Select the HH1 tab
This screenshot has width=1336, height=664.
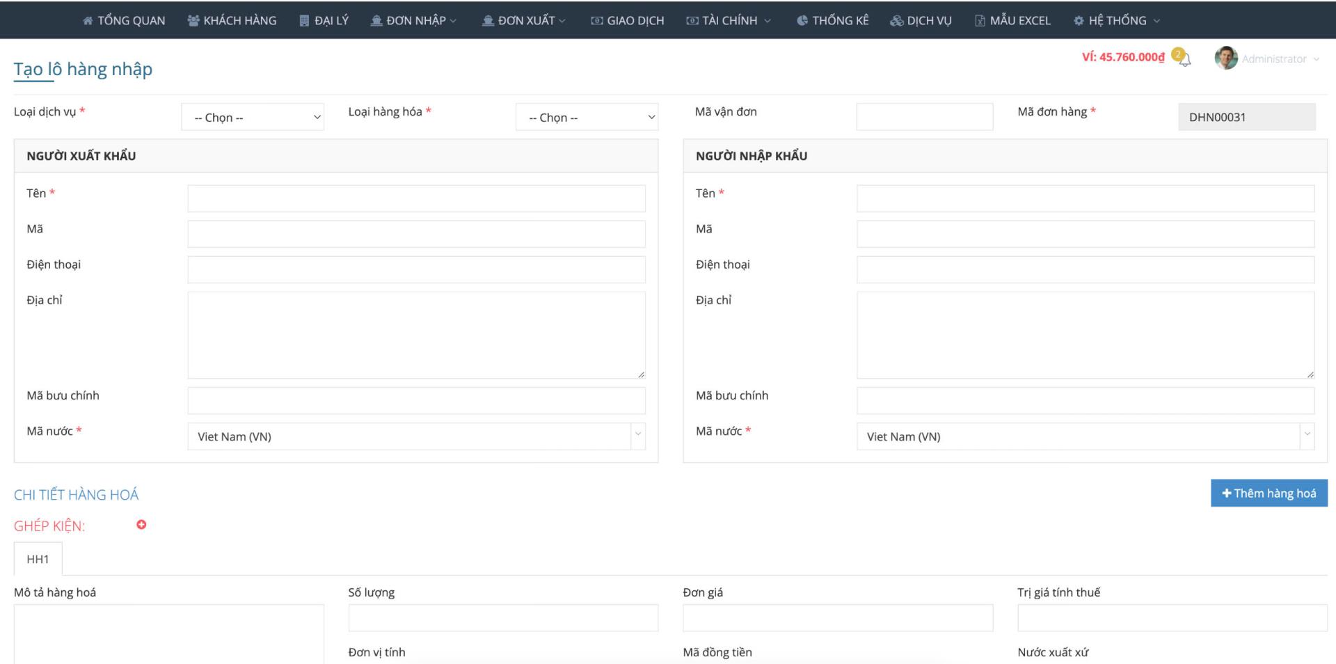38,558
